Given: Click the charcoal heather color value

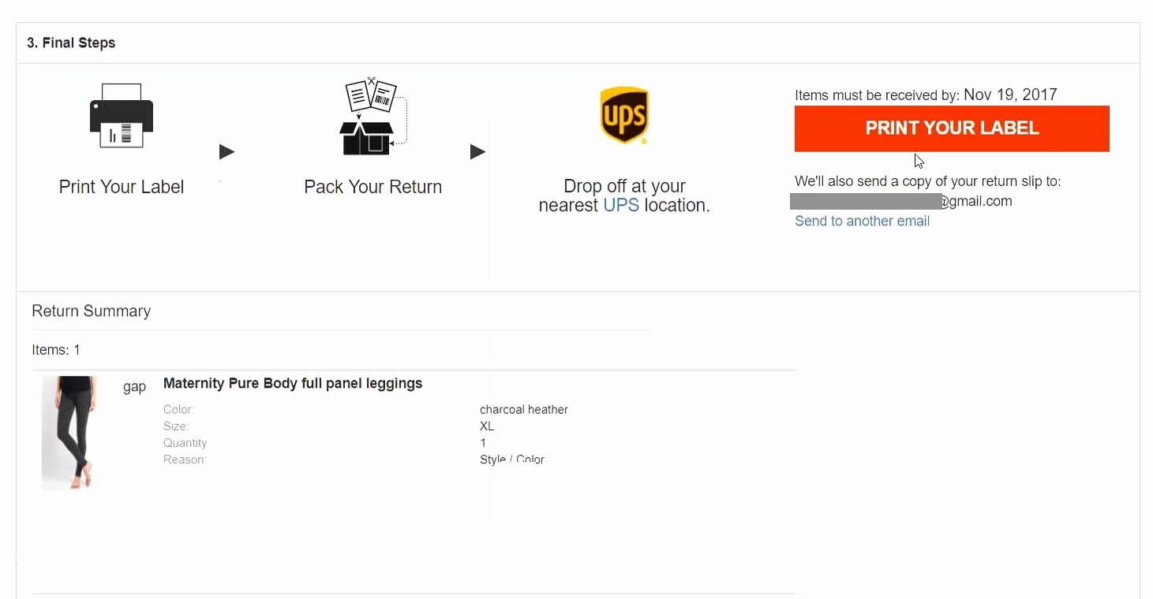Looking at the screenshot, I should pyautogui.click(x=523, y=410).
